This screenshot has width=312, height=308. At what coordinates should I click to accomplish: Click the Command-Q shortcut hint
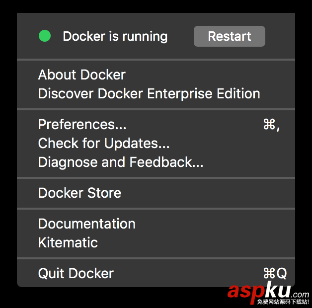(x=275, y=274)
